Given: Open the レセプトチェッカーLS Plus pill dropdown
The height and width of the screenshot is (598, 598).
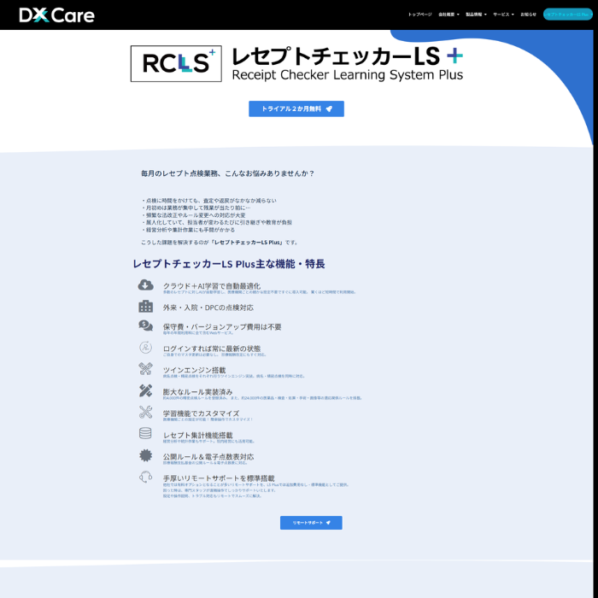Looking at the screenshot, I should click(x=568, y=15).
